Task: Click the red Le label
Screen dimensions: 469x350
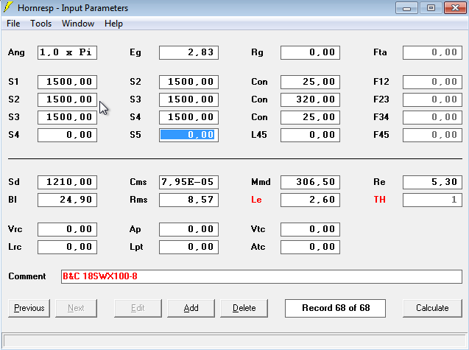Action: tap(256, 200)
